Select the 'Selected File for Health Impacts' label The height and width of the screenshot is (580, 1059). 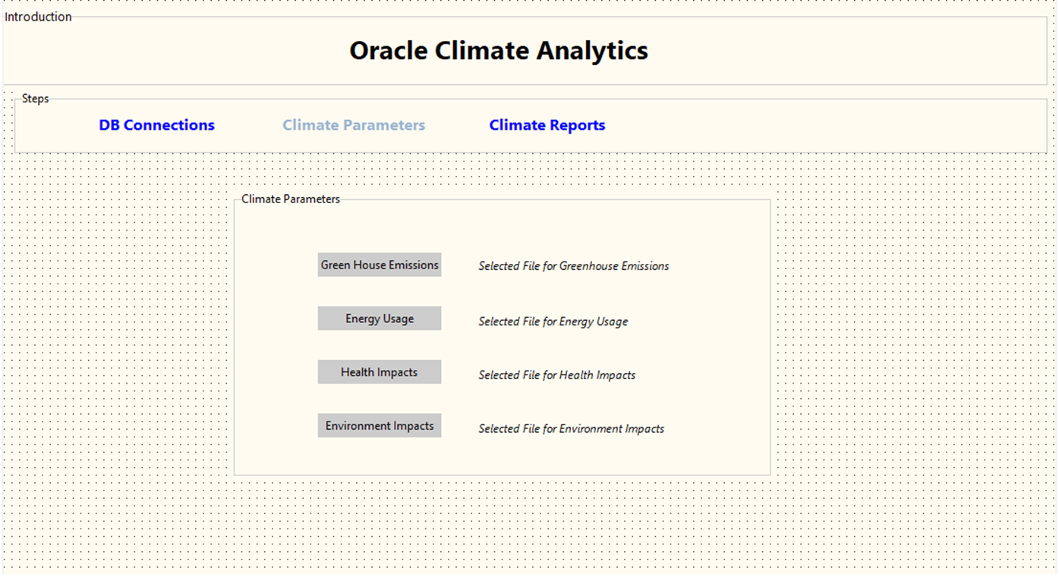coord(556,375)
